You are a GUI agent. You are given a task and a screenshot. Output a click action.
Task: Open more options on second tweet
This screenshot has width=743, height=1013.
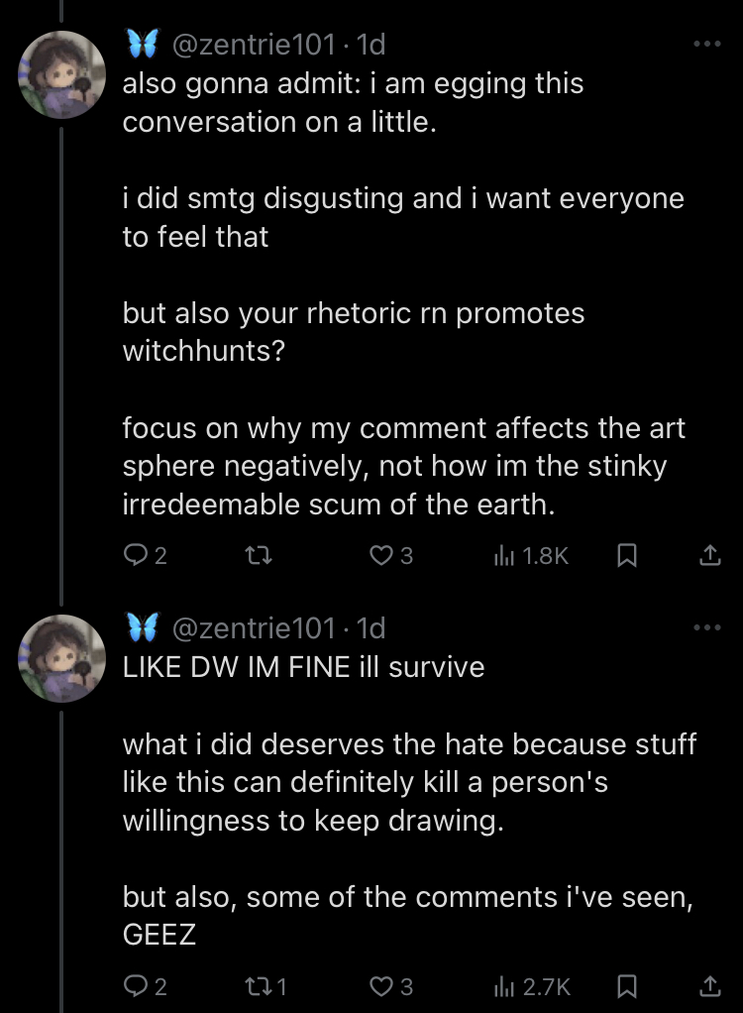tap(707, 627)
